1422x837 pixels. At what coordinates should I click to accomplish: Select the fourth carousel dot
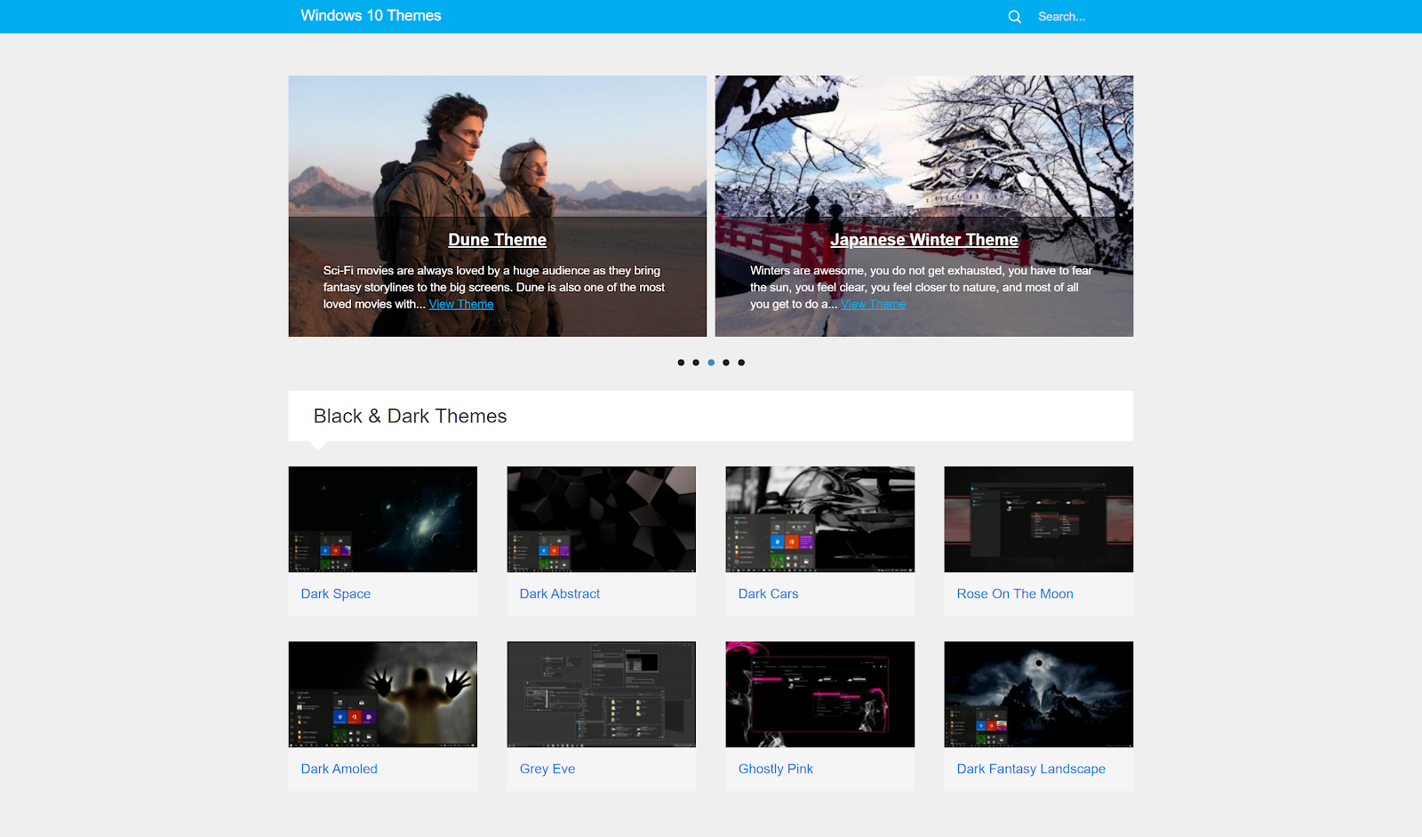[x=726, y=363]
